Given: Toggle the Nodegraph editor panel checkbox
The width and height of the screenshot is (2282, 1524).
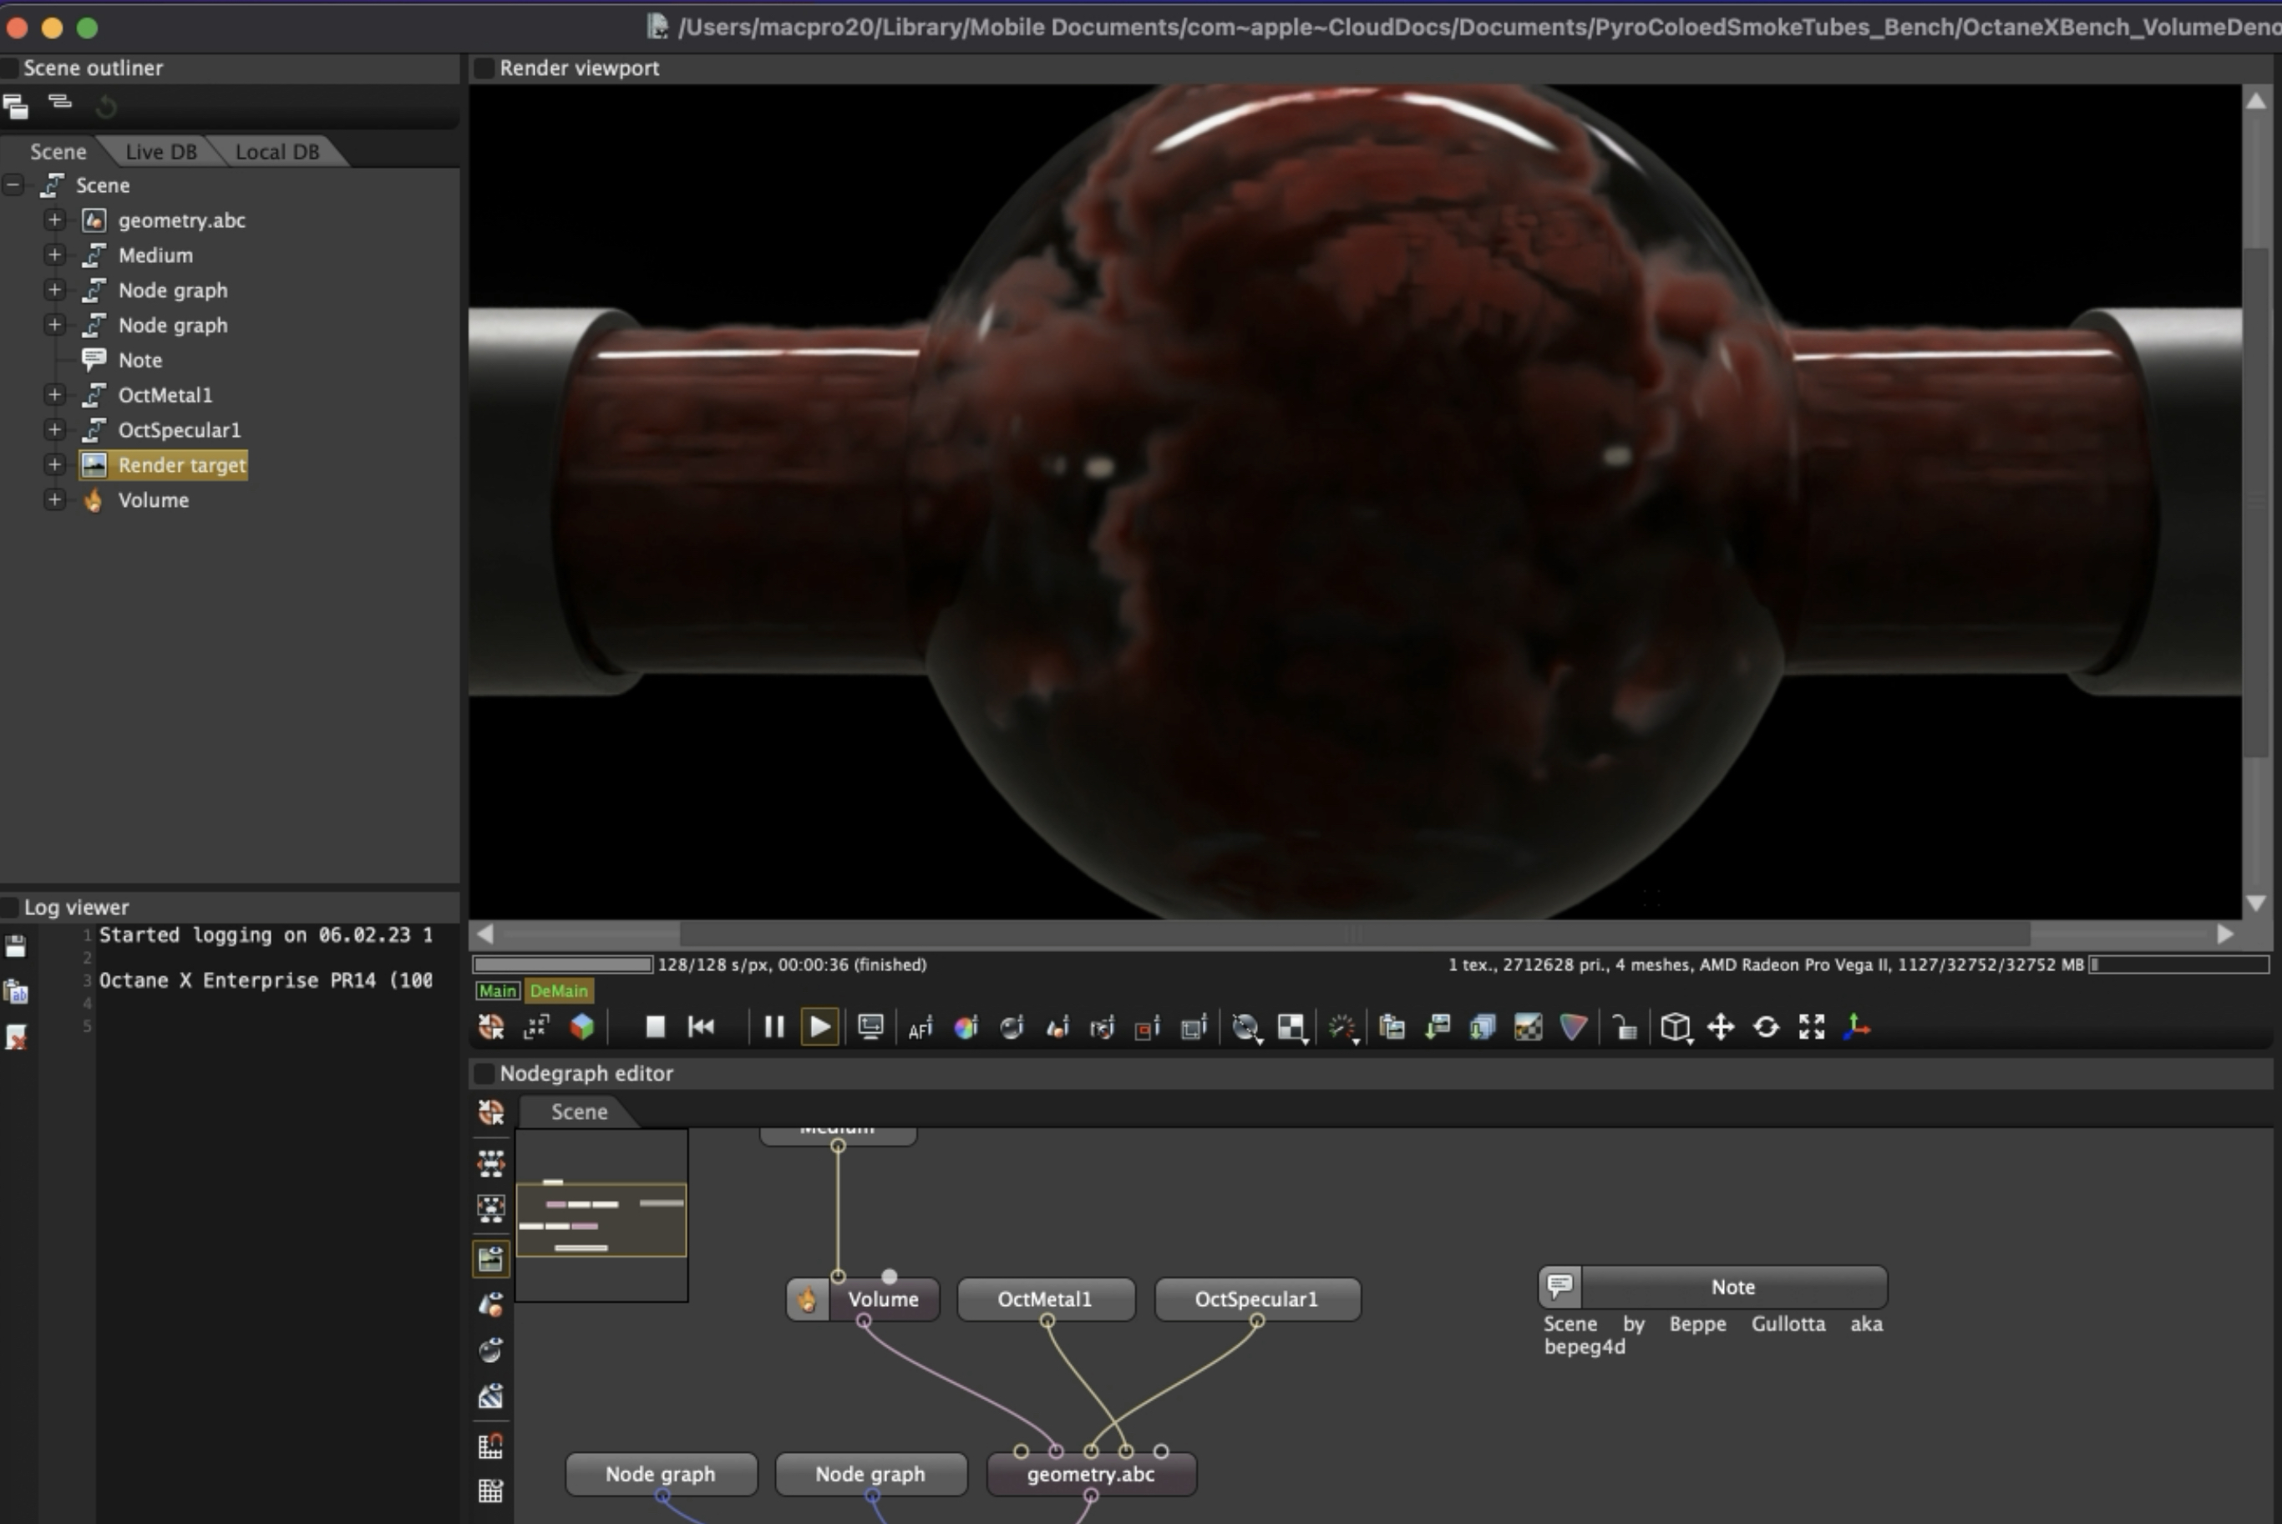Looking at the screenshot, I should click(483, 1073).
